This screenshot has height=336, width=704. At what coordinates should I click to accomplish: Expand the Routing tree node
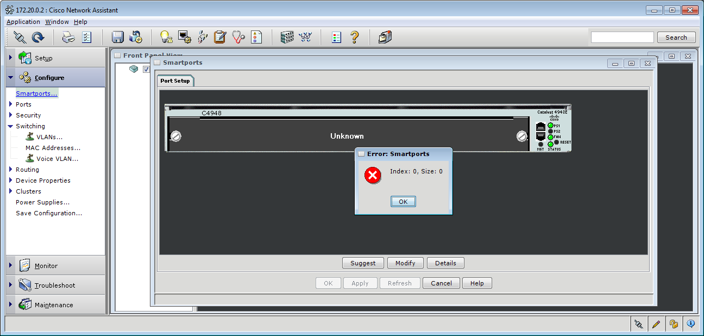10,169
